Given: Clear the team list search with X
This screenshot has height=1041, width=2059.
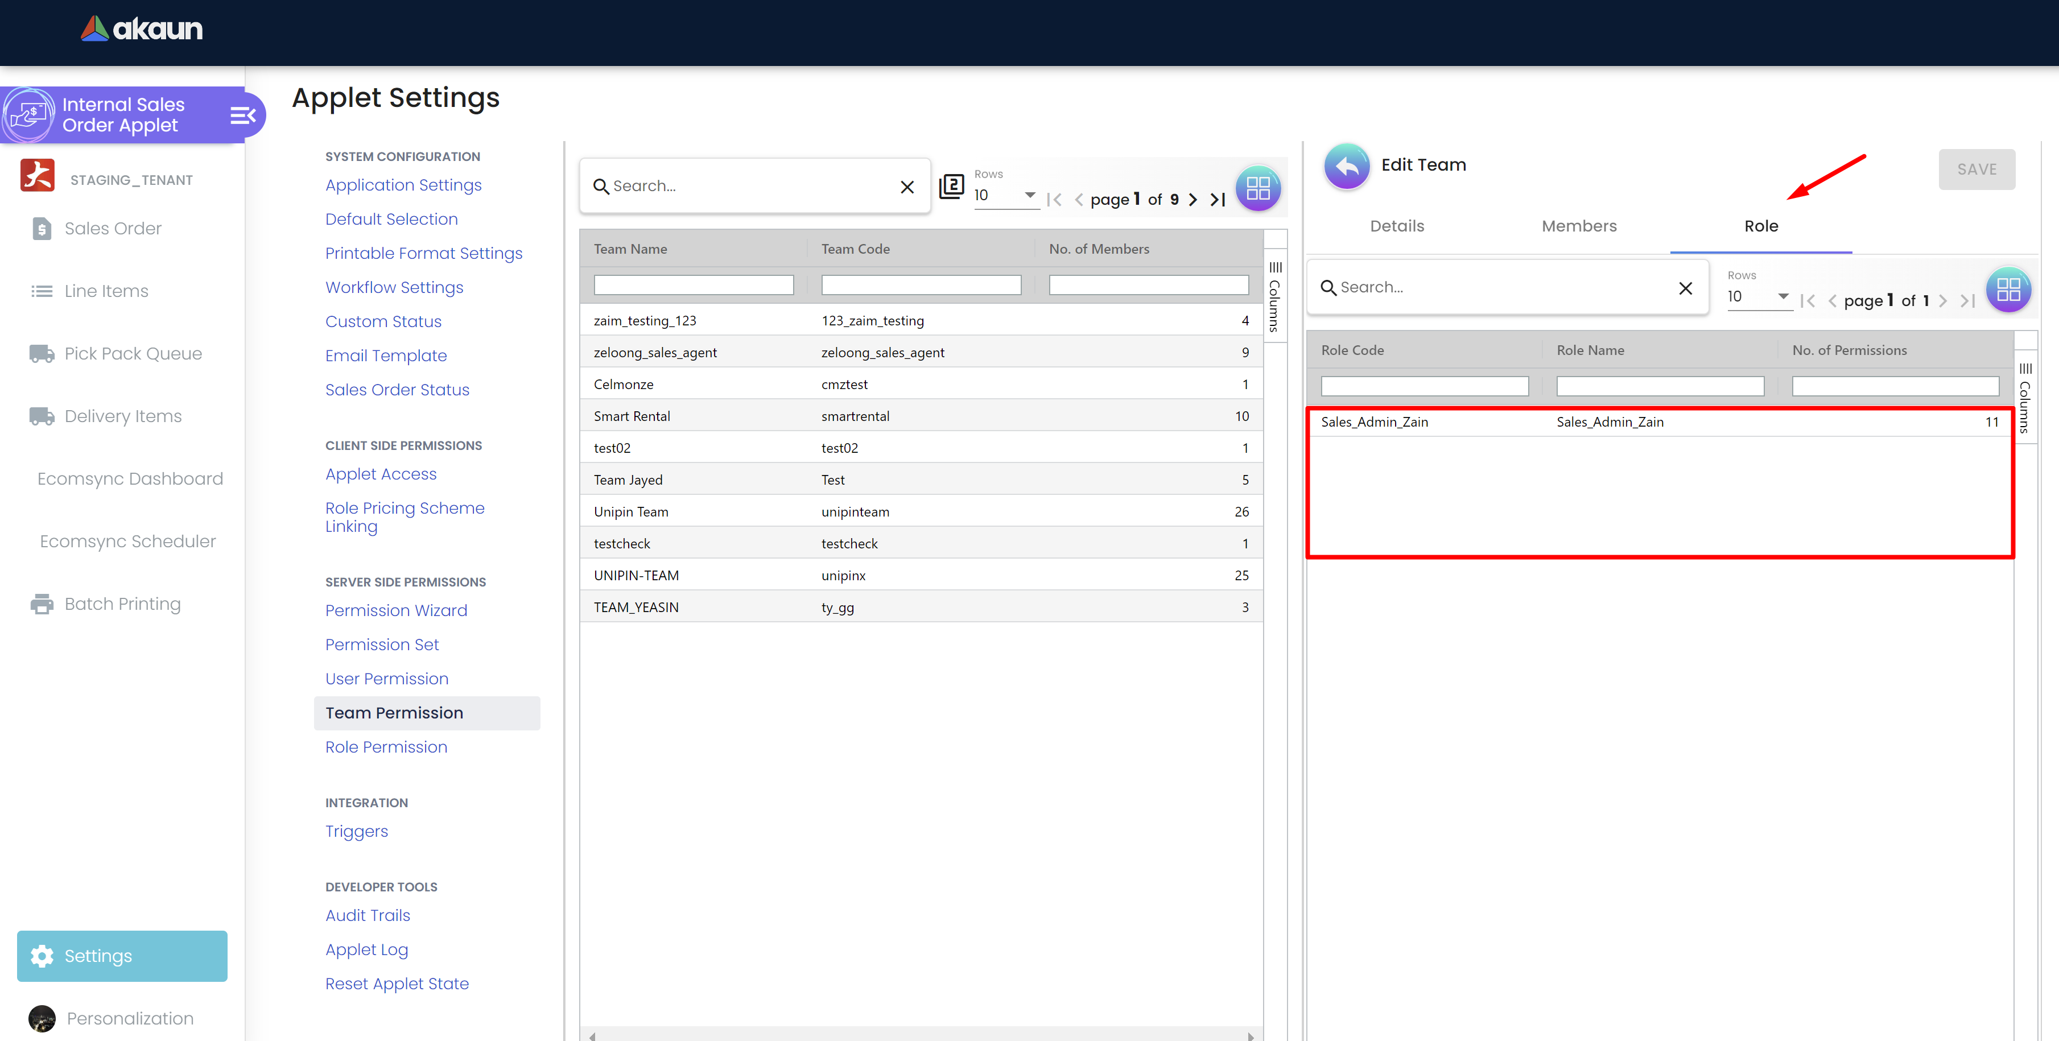Looking at the screenshot, I should (907, 187).
